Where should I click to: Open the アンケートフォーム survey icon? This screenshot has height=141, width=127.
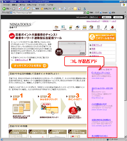pyautogui.click(x=91, y=28)
